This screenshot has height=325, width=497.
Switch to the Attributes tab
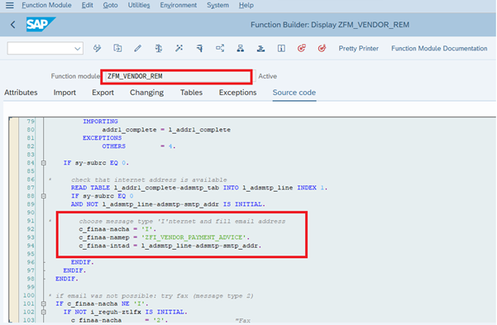(21, 93)
